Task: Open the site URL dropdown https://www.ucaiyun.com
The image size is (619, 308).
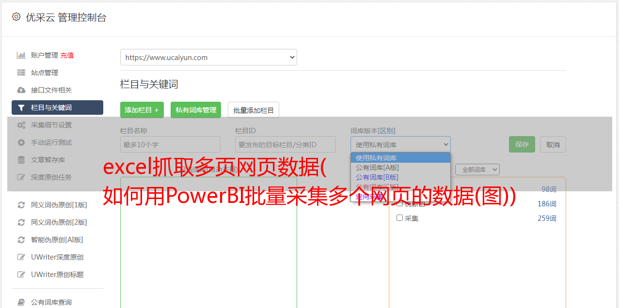Action: pos(208,57)
